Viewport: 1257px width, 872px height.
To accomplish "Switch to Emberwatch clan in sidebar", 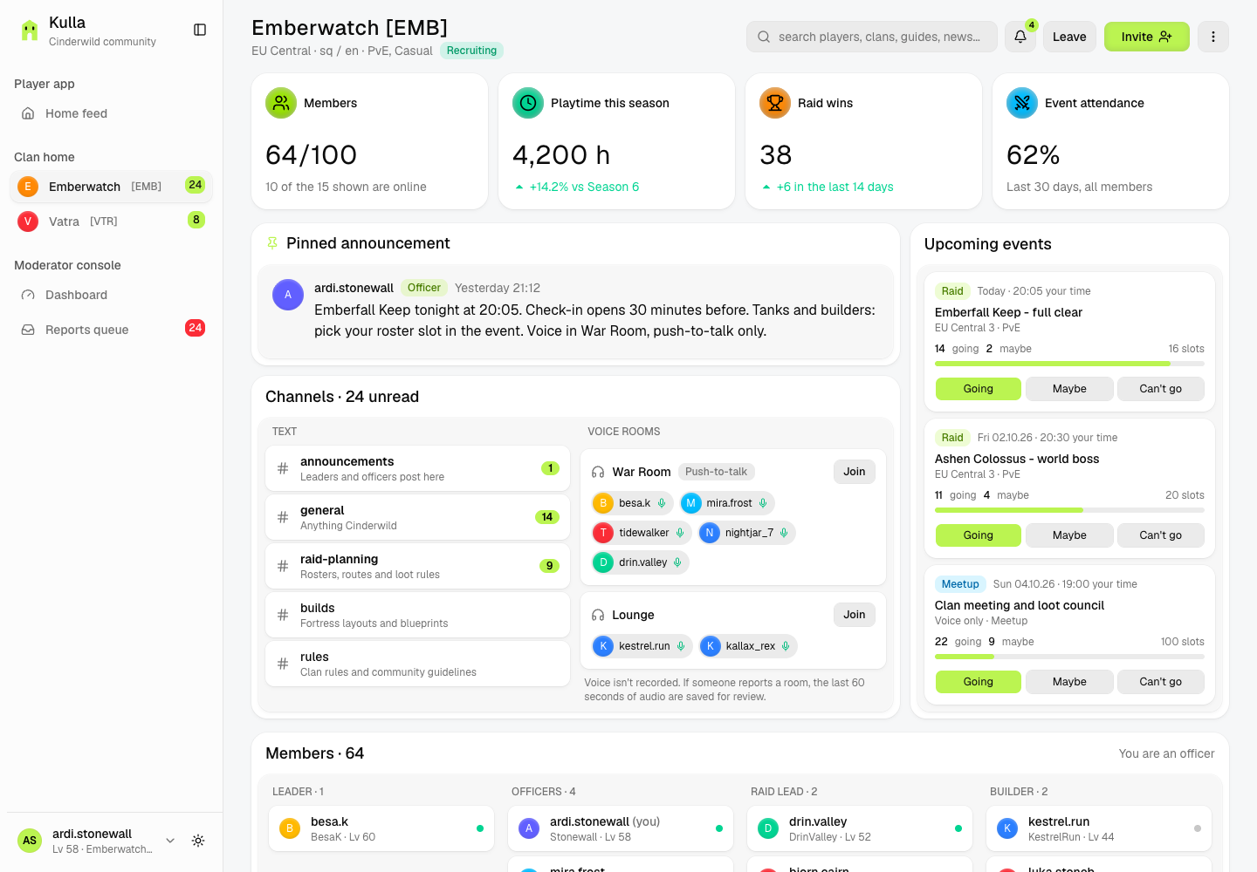I will click(x=112, y=187).
